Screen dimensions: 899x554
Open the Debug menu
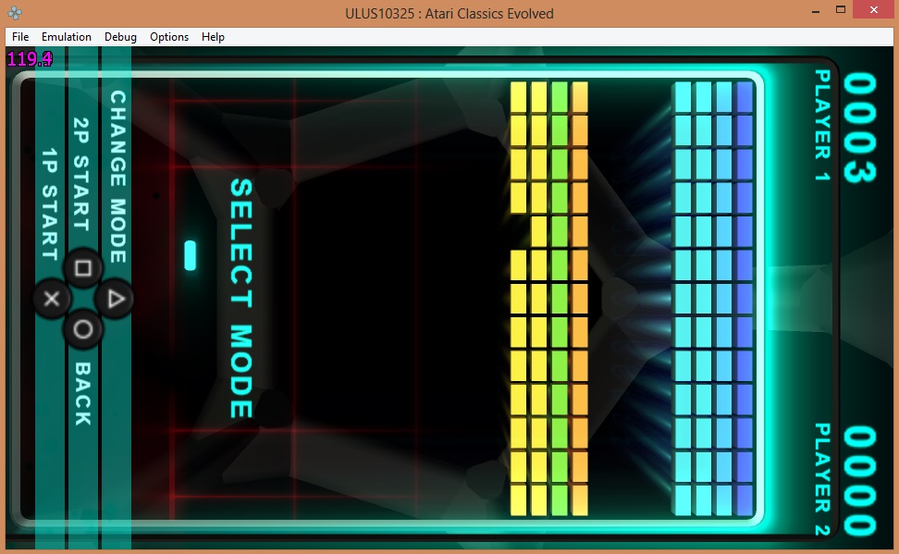[120, 37]
